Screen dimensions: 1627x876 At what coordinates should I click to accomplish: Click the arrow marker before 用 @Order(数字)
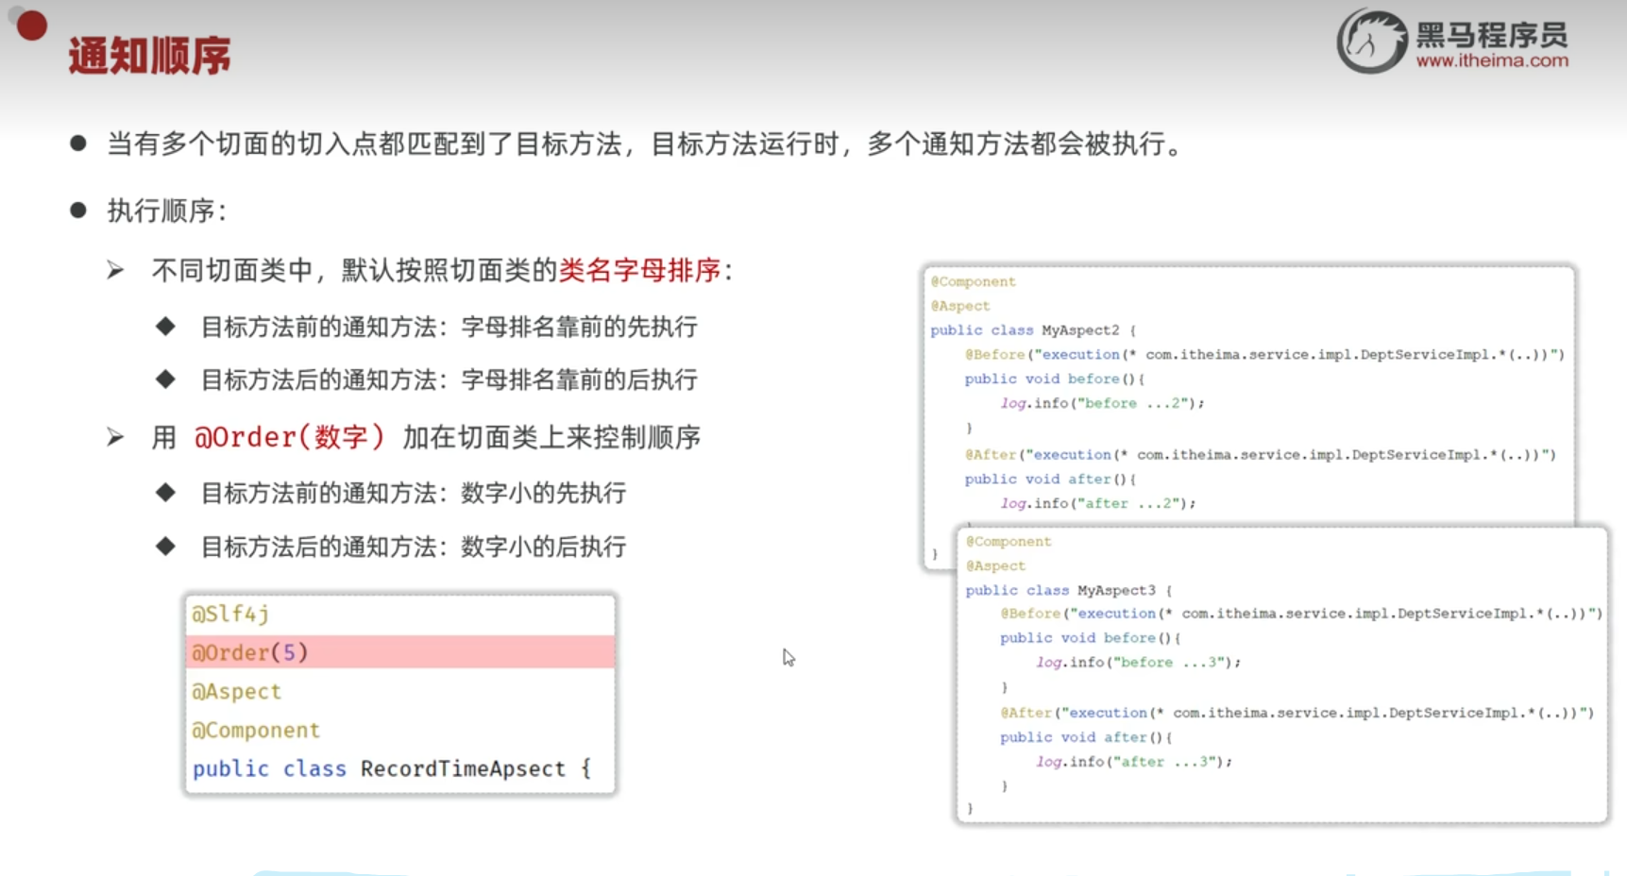[115, 435]
